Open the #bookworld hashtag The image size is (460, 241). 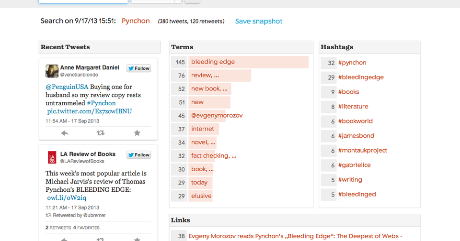pos(355,121)
